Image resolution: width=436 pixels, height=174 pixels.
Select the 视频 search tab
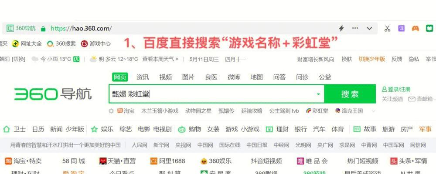click(165, 77)
